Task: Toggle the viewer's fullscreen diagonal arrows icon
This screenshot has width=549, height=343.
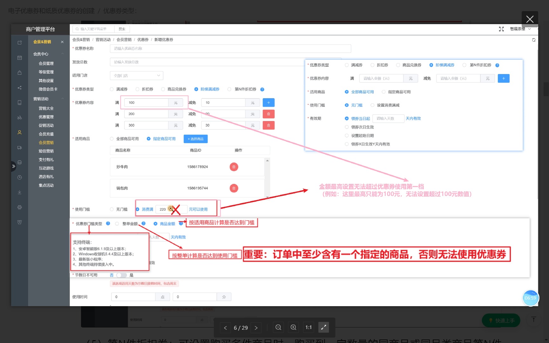Action: [323, 327]
